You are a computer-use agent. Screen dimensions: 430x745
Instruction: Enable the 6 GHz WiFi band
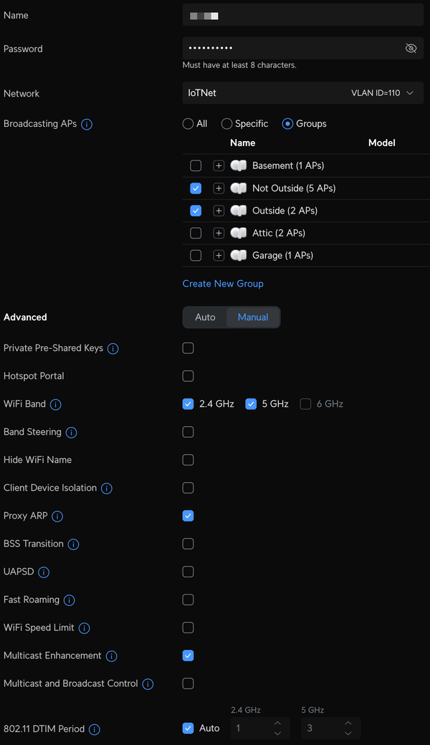pyautogui.click(x=305, y=404)
